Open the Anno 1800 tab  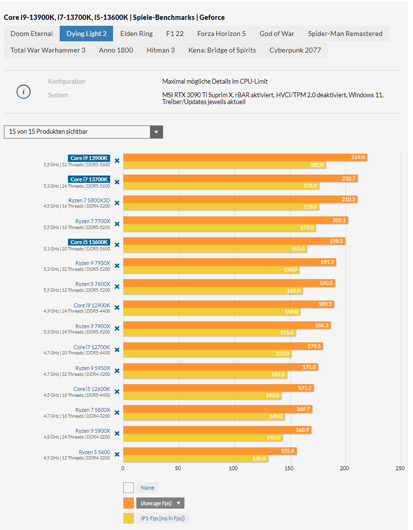pos(116,50)
